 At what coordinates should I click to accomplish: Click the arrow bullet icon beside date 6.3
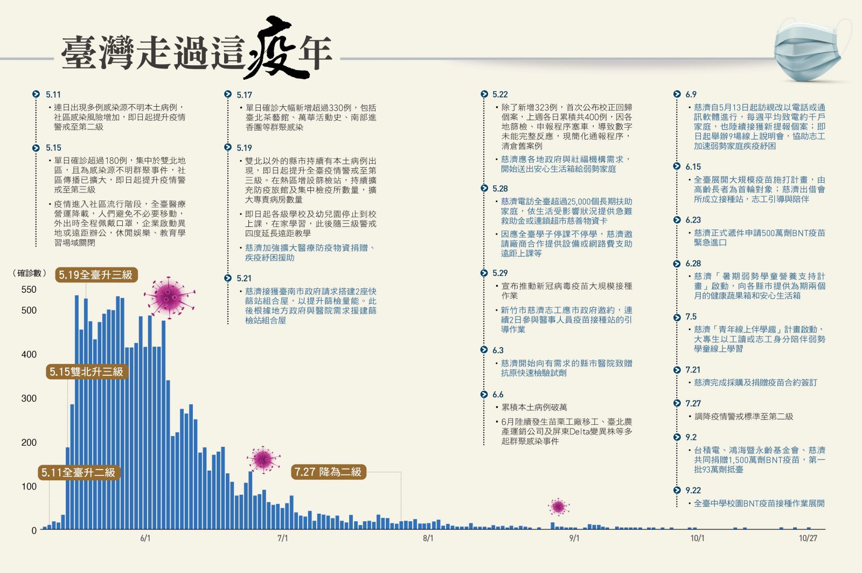[x=484, y=350]
